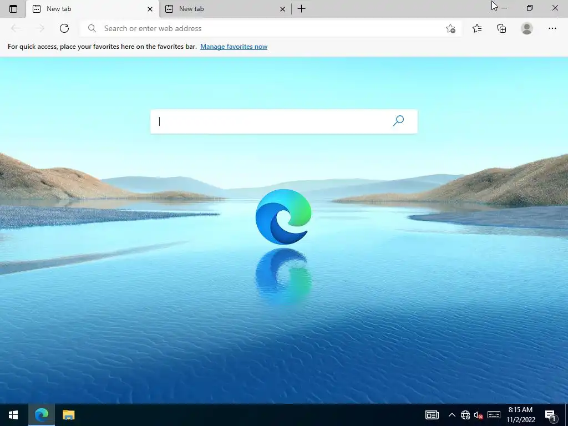Open the clock showing 8:15 AM

[520, 415]
